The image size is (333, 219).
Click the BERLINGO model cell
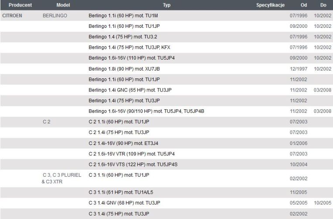(55, 16)
